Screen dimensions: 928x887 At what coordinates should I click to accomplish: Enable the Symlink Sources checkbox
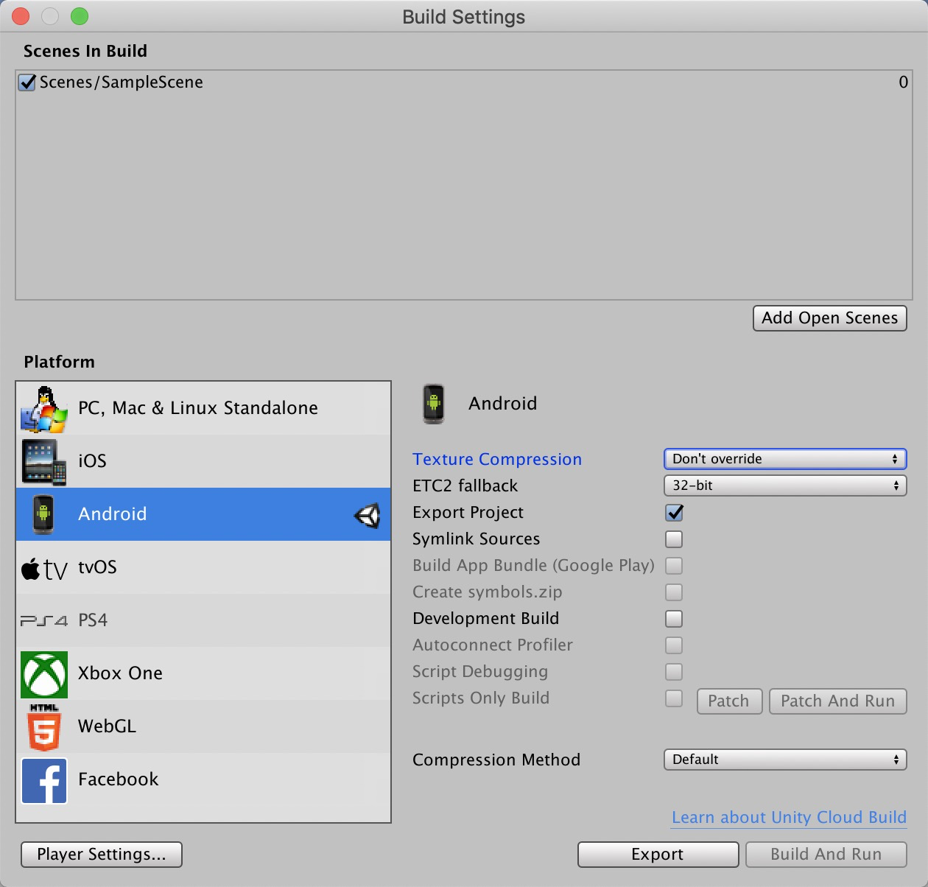tap(674, 539)
